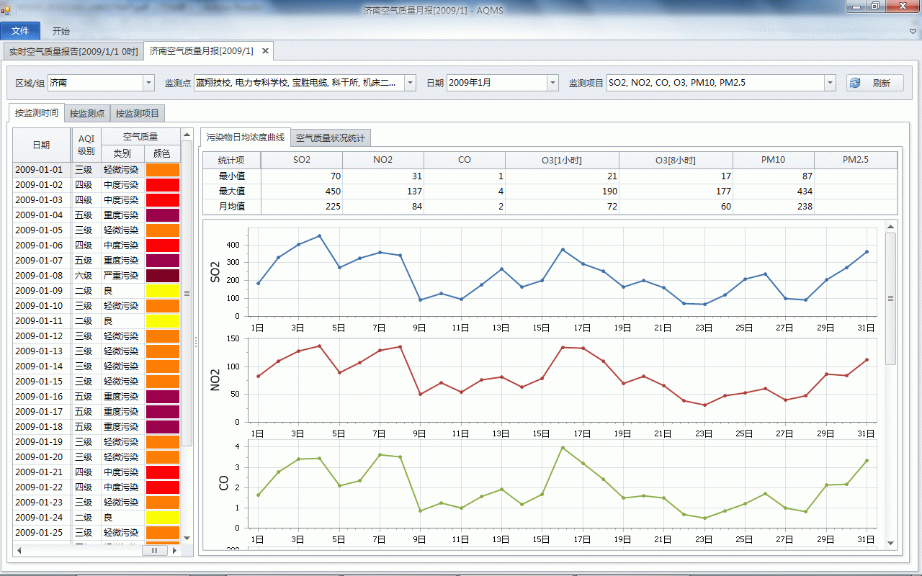This screenshot has height=576, width=922.
Task: Switch to 实时空气质量报告 document tab
Action: click(73, 52)
